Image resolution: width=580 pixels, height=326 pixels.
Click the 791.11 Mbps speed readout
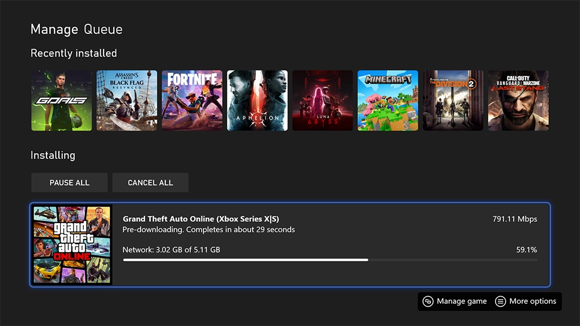[514, 219]
